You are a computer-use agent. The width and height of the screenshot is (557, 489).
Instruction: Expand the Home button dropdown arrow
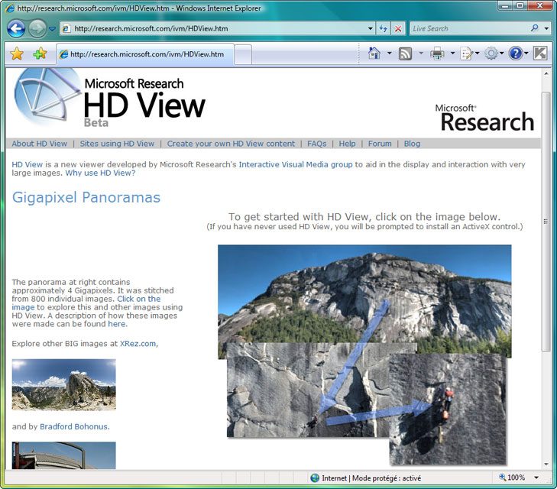click(x=390, y=53)
